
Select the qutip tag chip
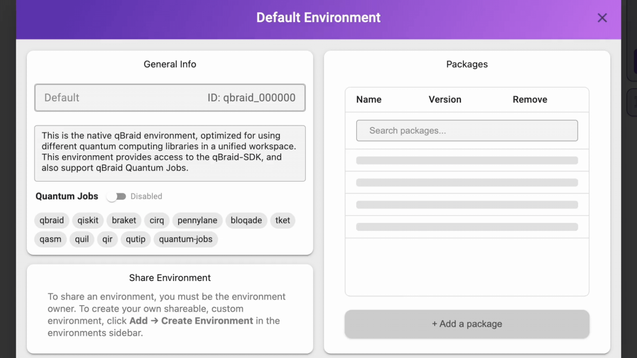[x=135, y=239]
